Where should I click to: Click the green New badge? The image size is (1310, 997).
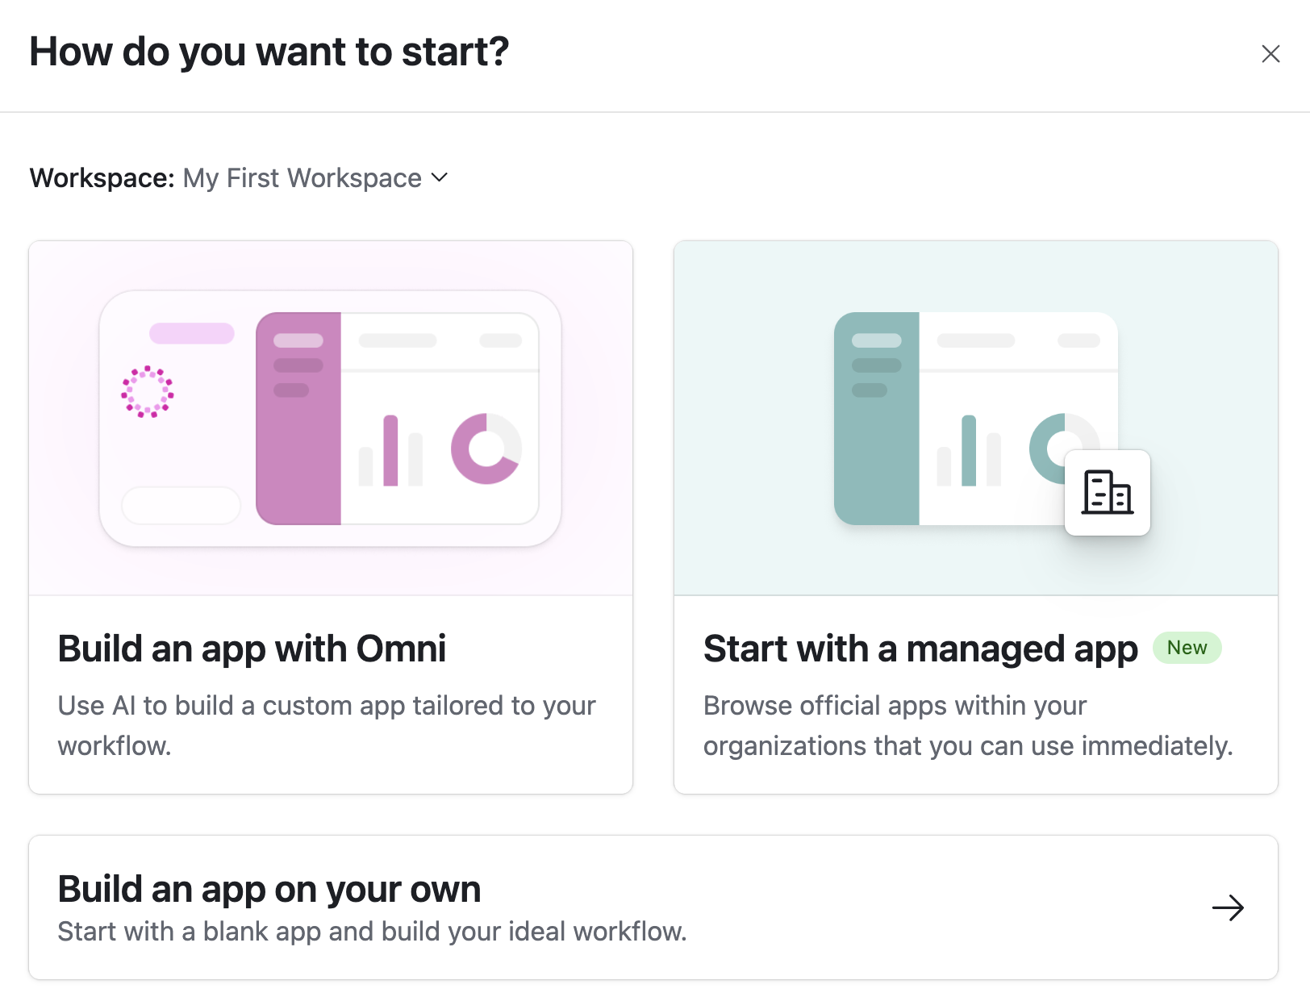1187,648
